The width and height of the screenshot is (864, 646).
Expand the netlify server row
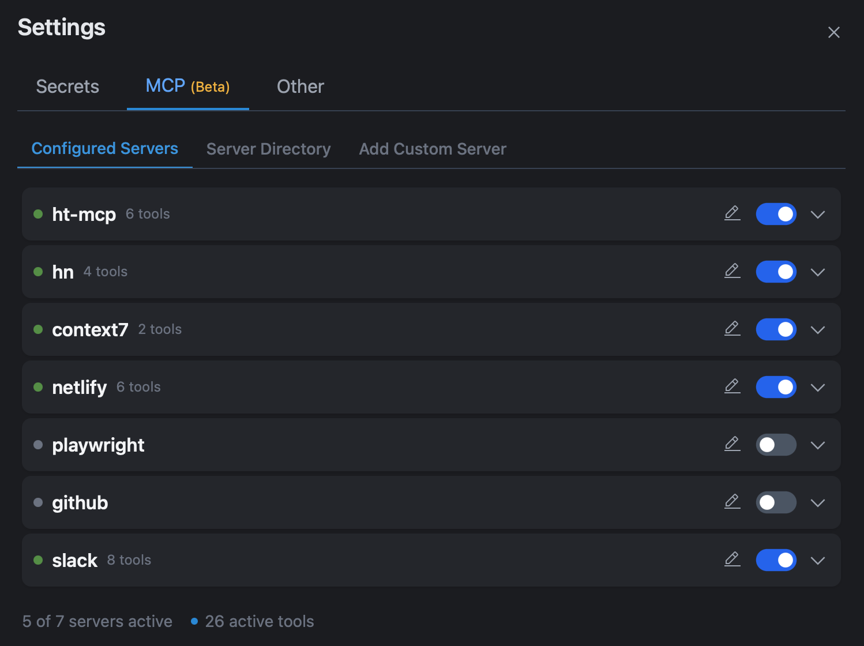pyautogui.click(x=818, y=388)
